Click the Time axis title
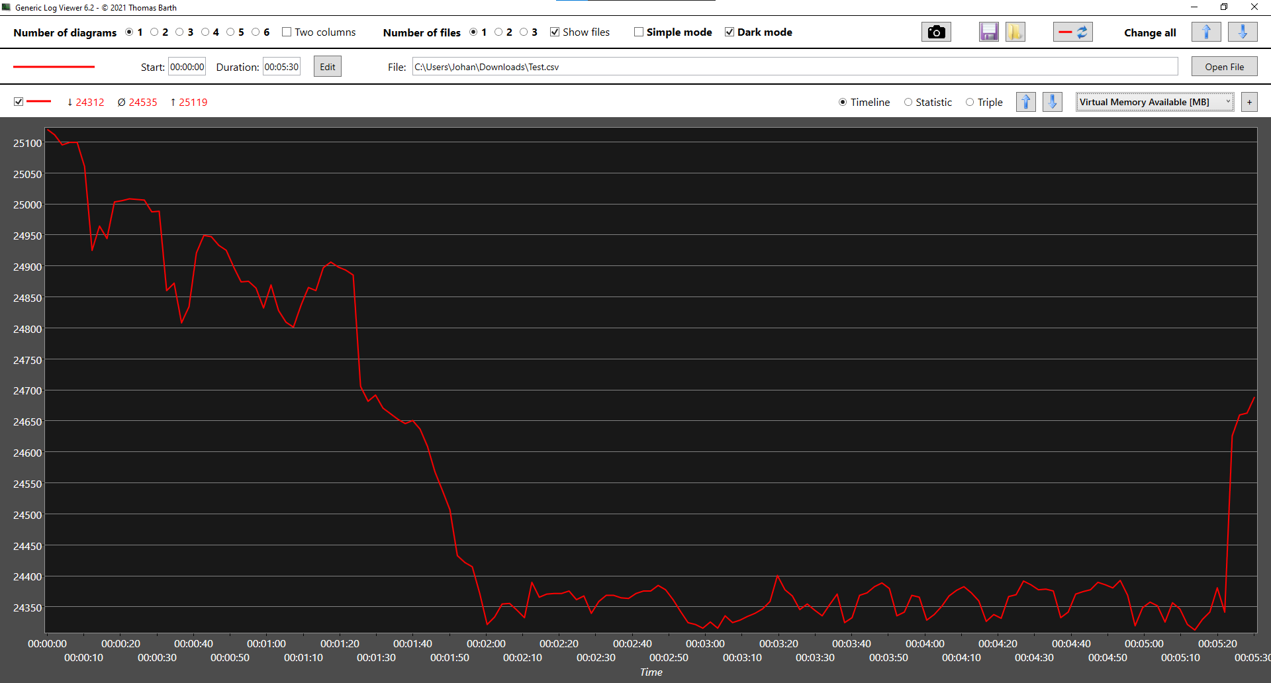The image size is (1271, 683). (651, 672)
